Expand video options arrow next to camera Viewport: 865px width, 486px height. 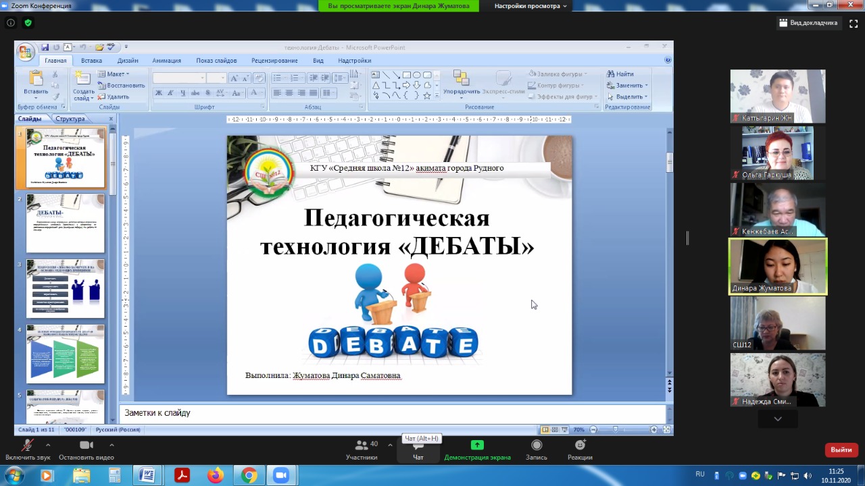click(112, 445)
